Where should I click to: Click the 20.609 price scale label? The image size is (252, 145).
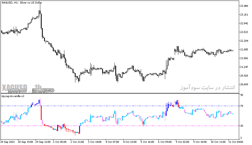[x=244, y=84]
